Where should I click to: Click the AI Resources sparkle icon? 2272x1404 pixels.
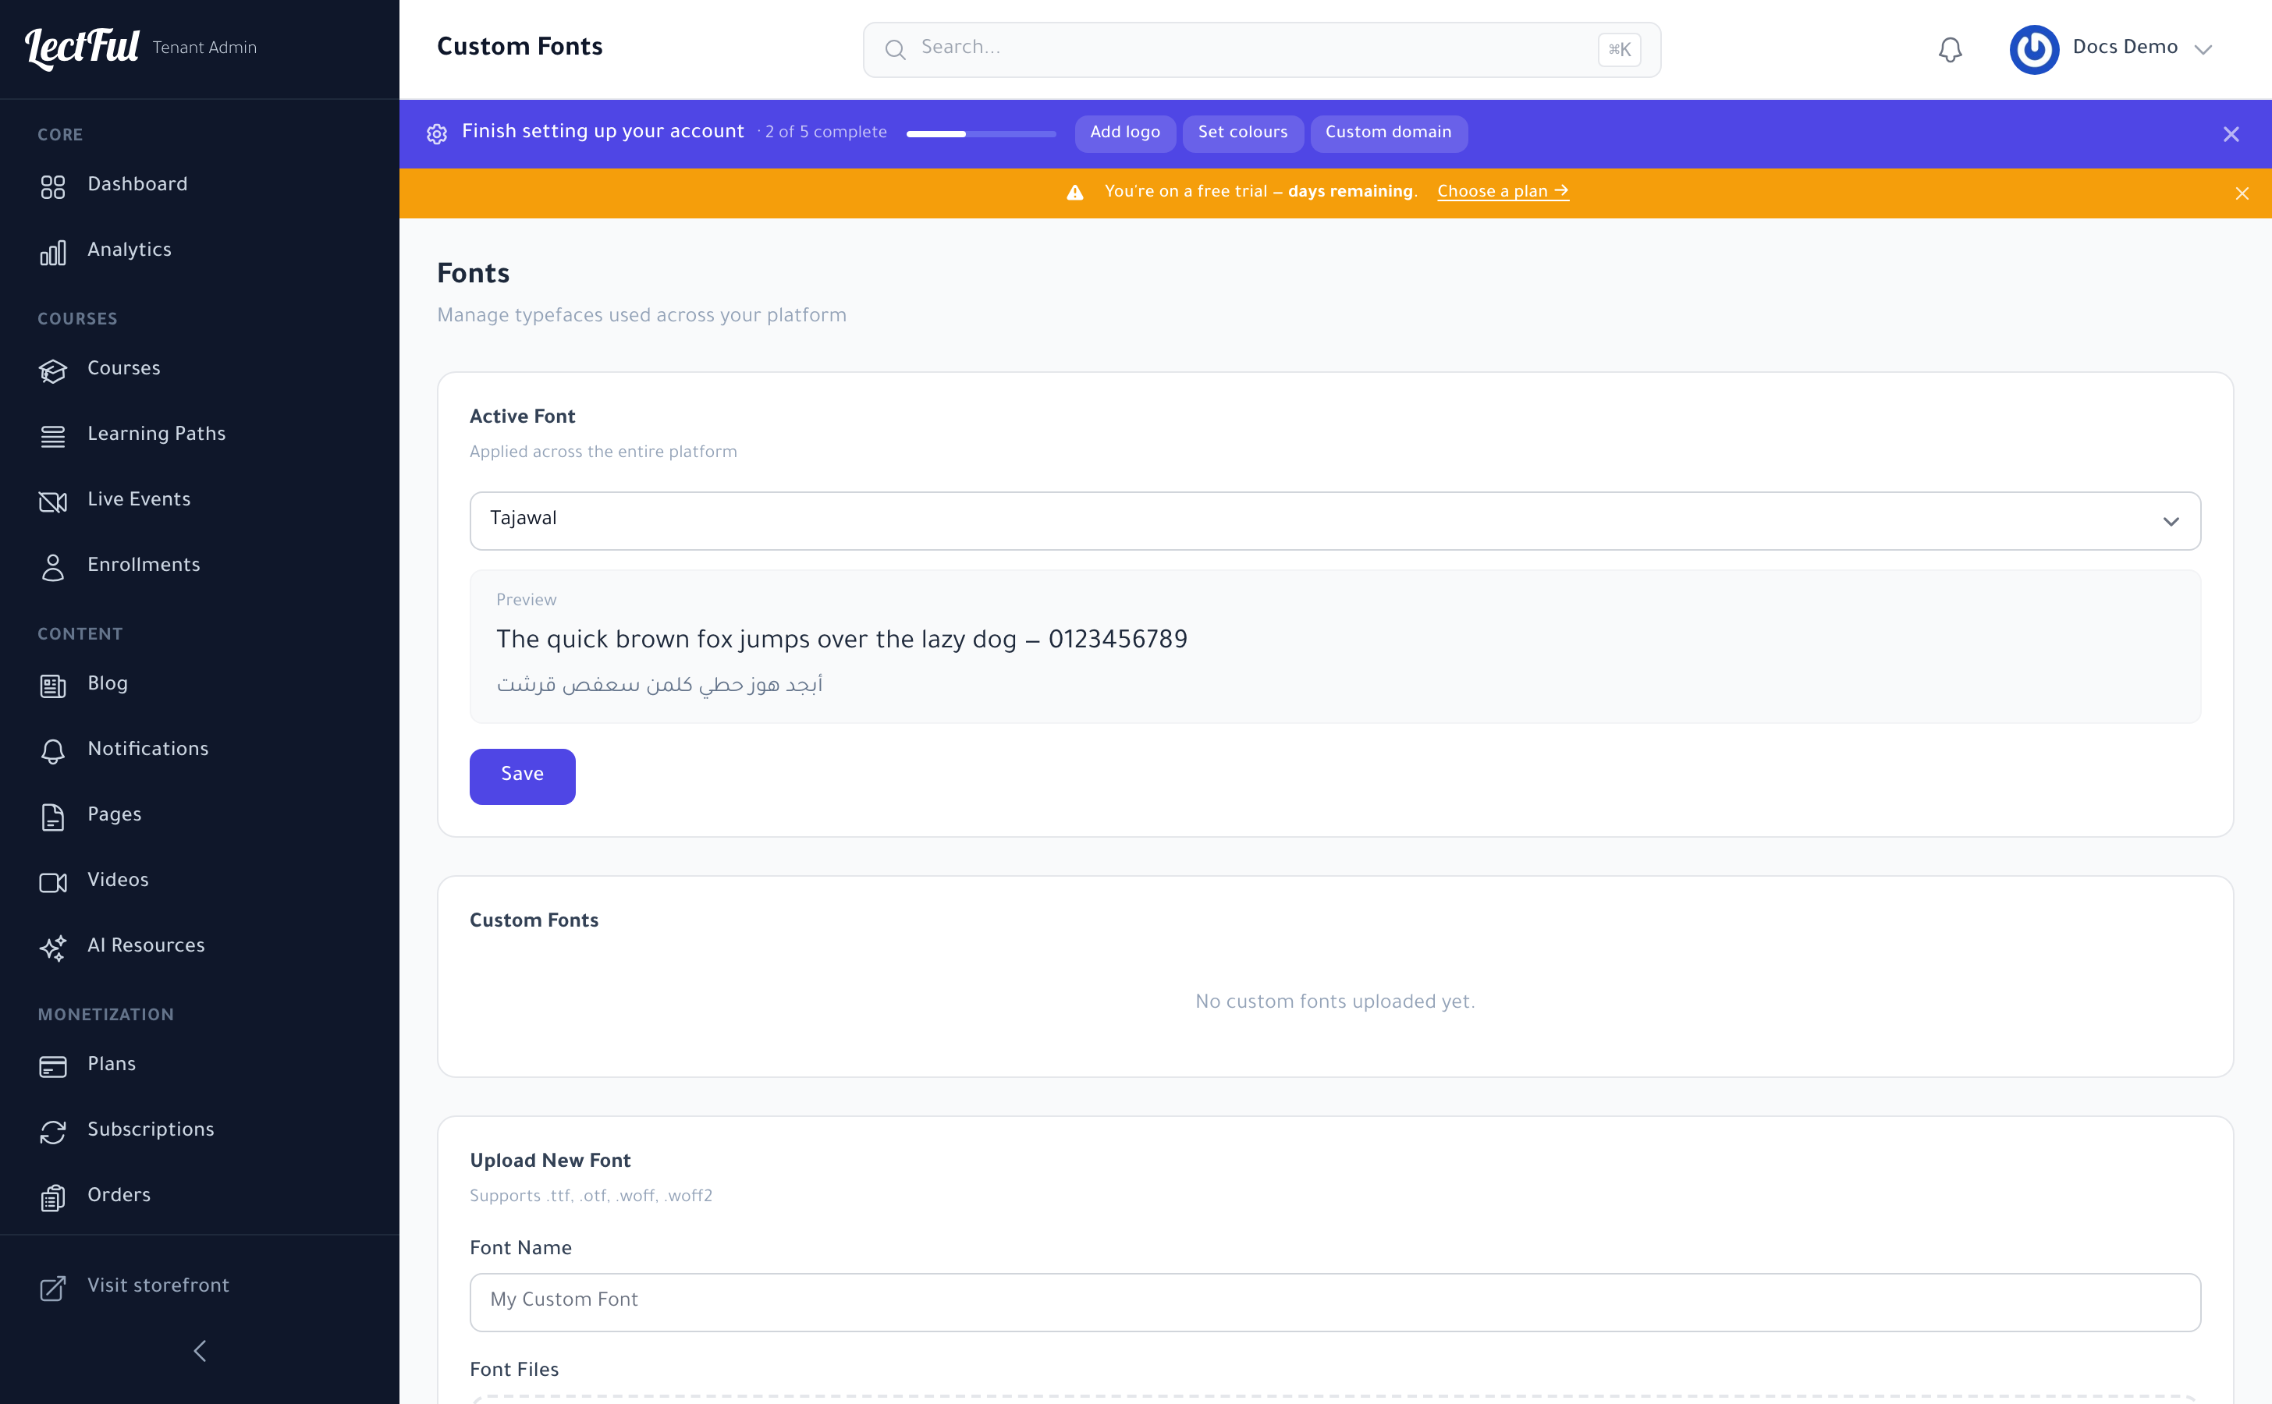pos(53,948)
